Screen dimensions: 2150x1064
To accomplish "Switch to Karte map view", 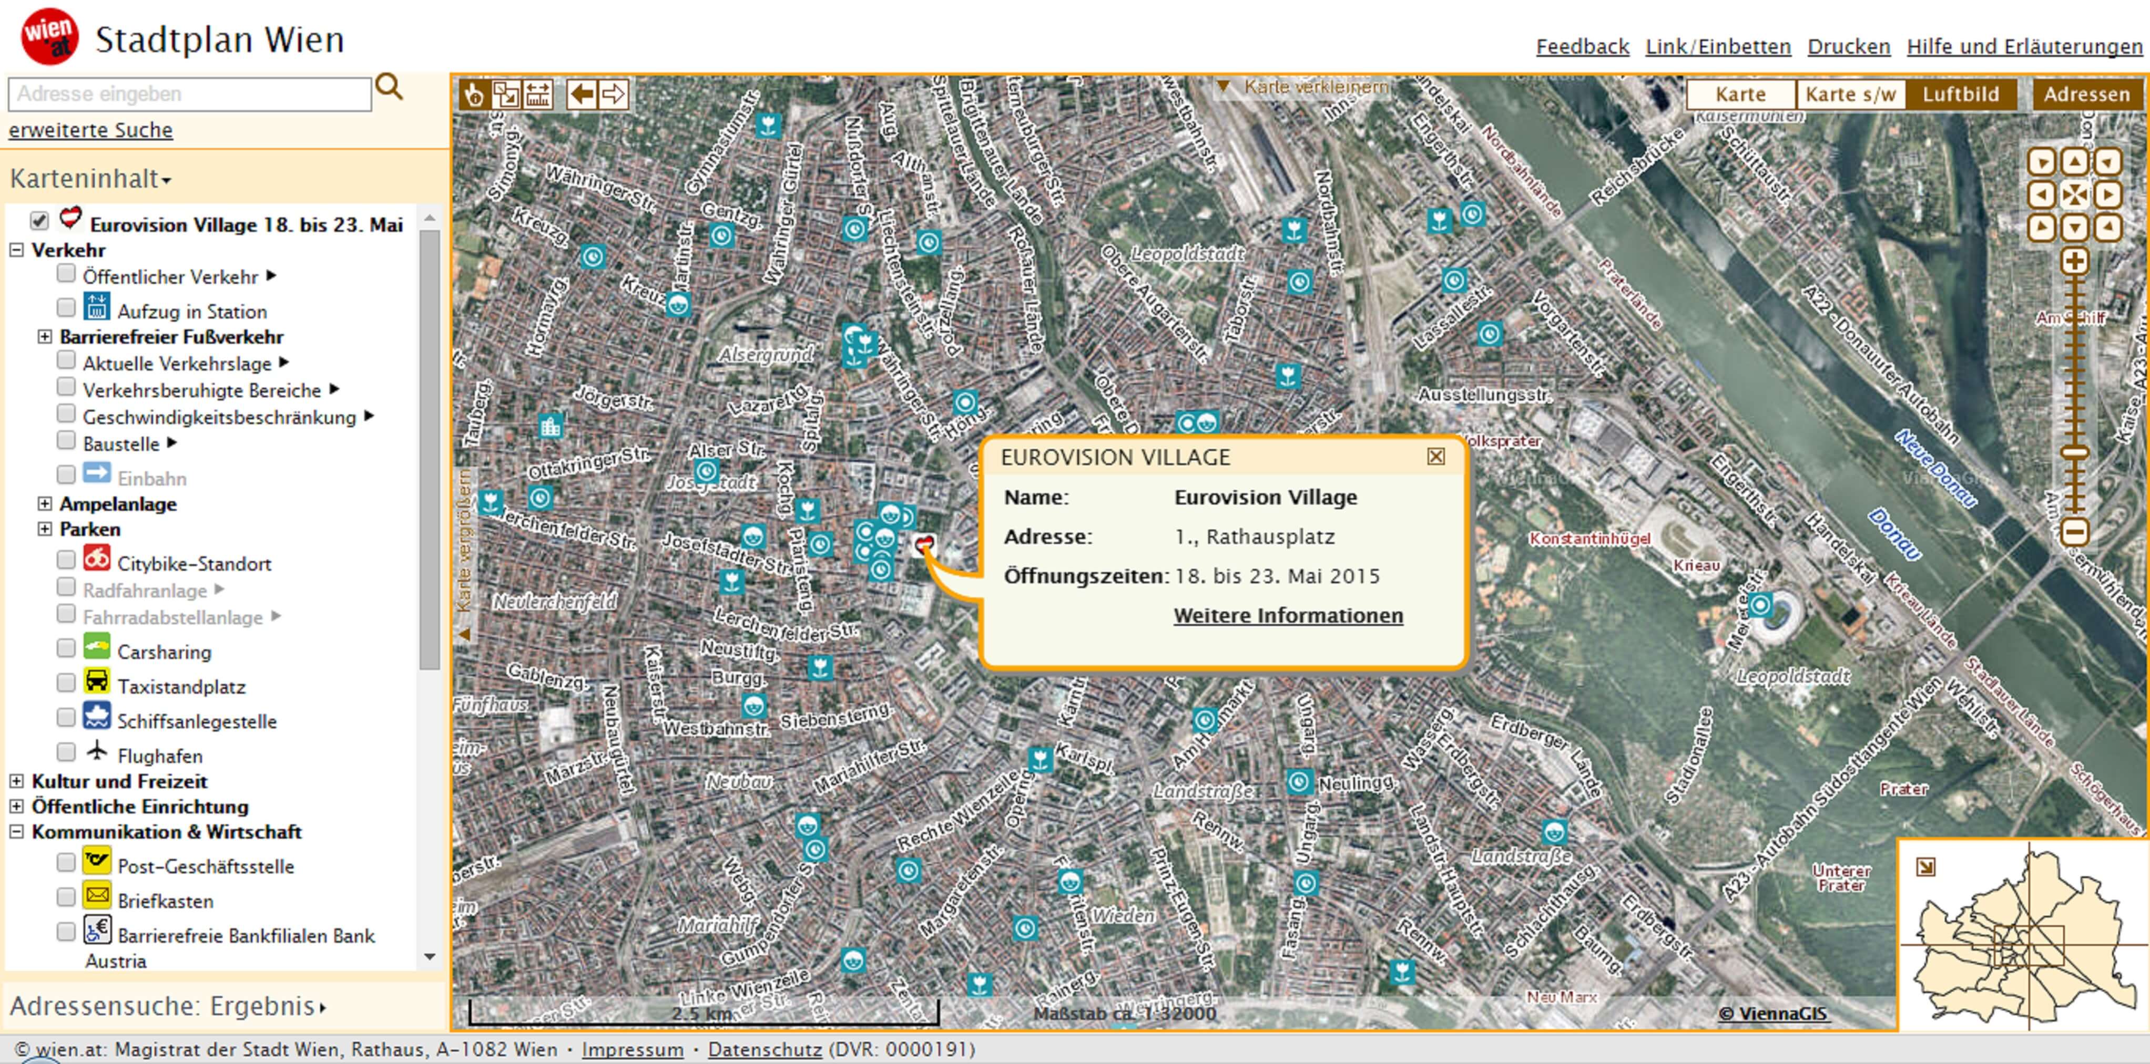I will pyautogui.click(x=1741, y=94).
